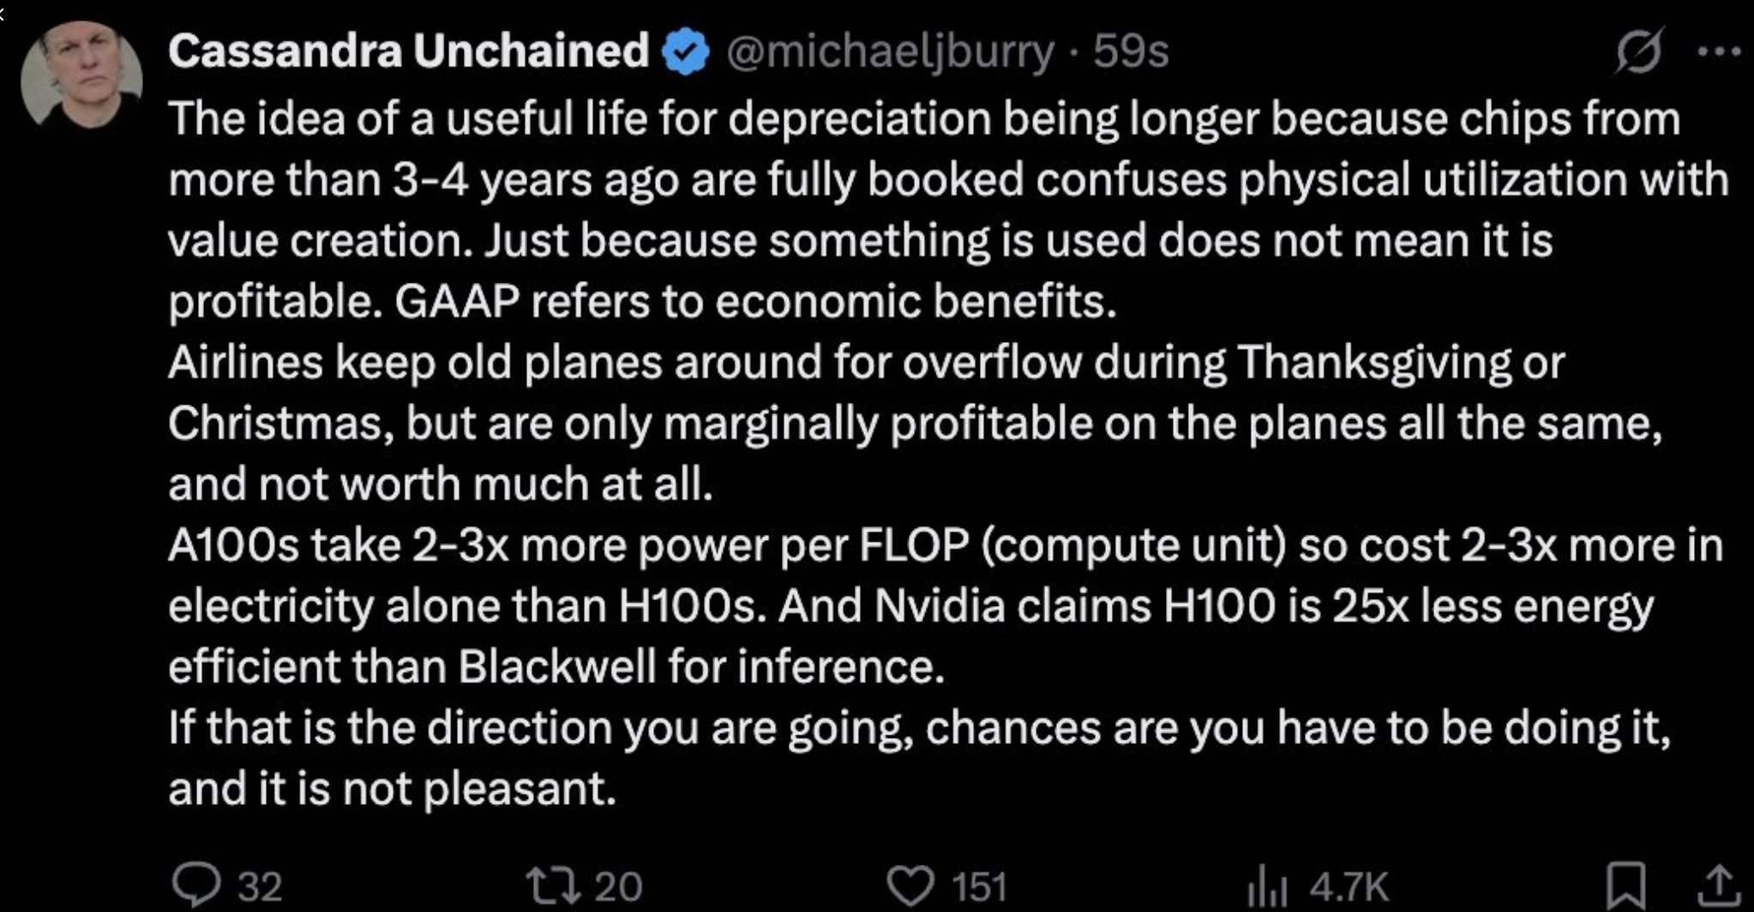Click the 59s post timestamp
Viewport: 1754px width, 912px height.
[1131, 51]
